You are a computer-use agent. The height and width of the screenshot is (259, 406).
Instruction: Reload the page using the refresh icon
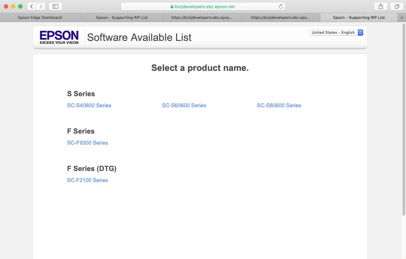(281, 6)
